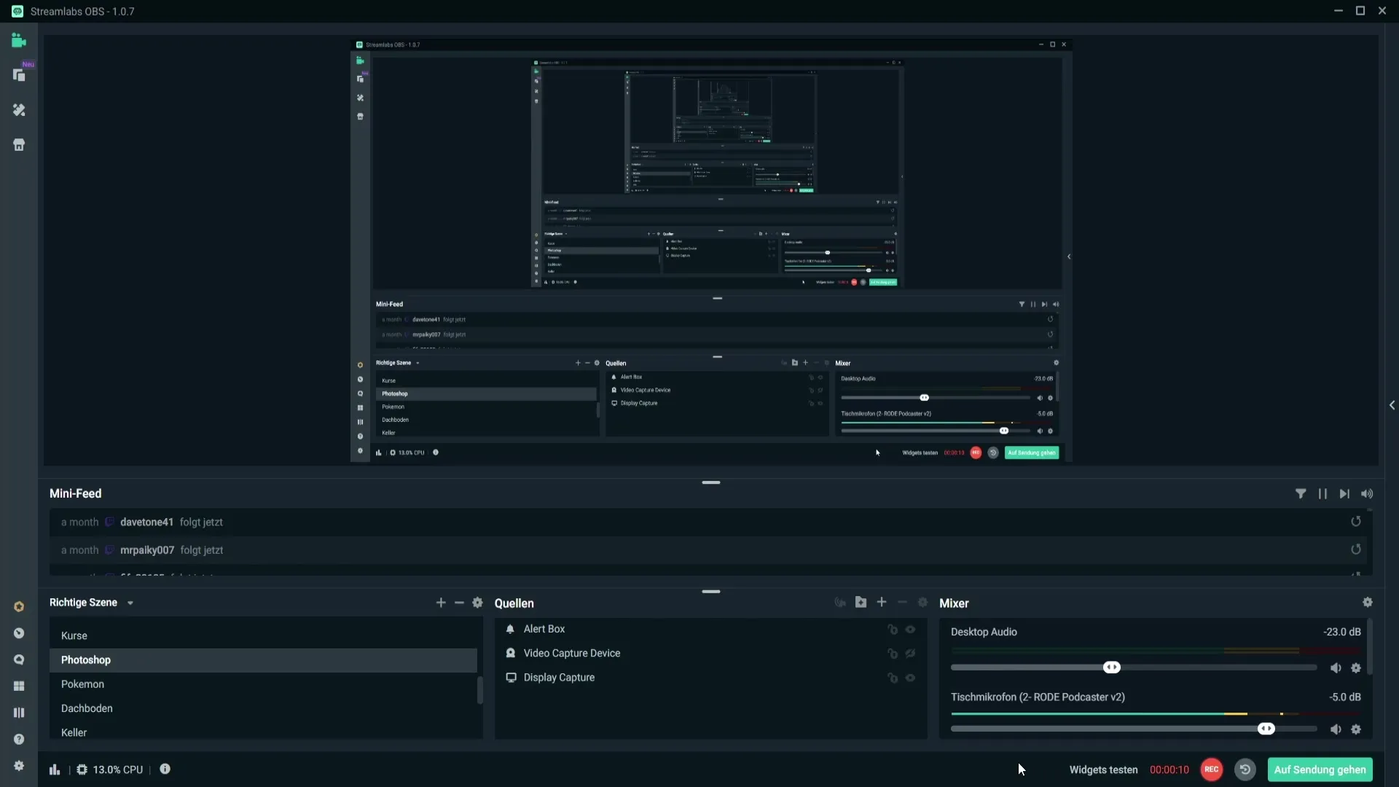Click the Desktop Audio volume slider knob

point(1112,667)
